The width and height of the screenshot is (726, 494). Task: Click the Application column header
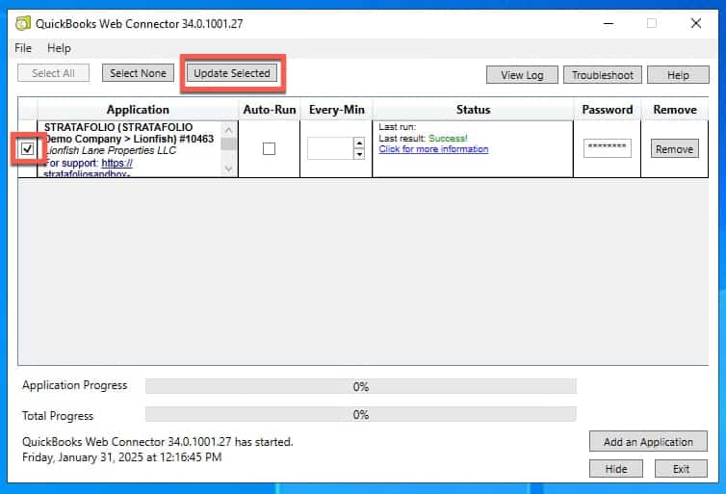tap(138, 110)
